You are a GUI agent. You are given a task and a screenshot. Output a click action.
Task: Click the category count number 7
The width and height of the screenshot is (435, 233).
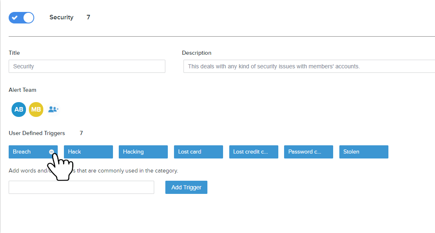tap(88, 17)
